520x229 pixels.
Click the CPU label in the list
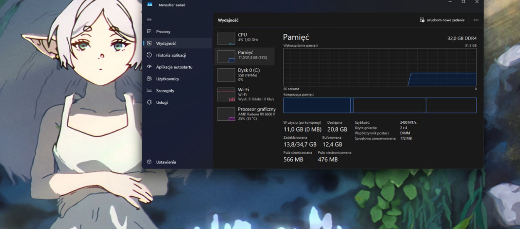tap(242, 35)
